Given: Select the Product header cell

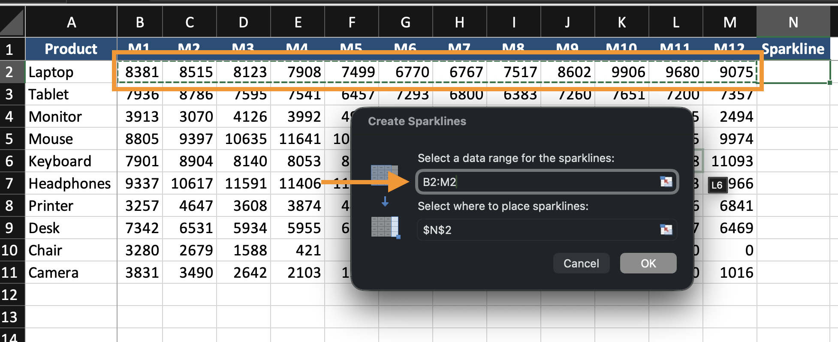Looking at the screenshot, I should (x=71, y=49).
